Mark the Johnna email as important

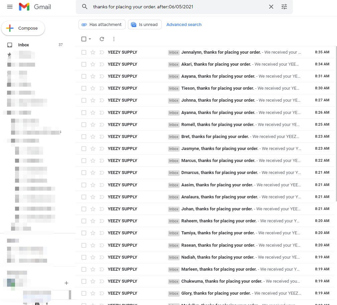pyautogui.click(x=102, y=100)
